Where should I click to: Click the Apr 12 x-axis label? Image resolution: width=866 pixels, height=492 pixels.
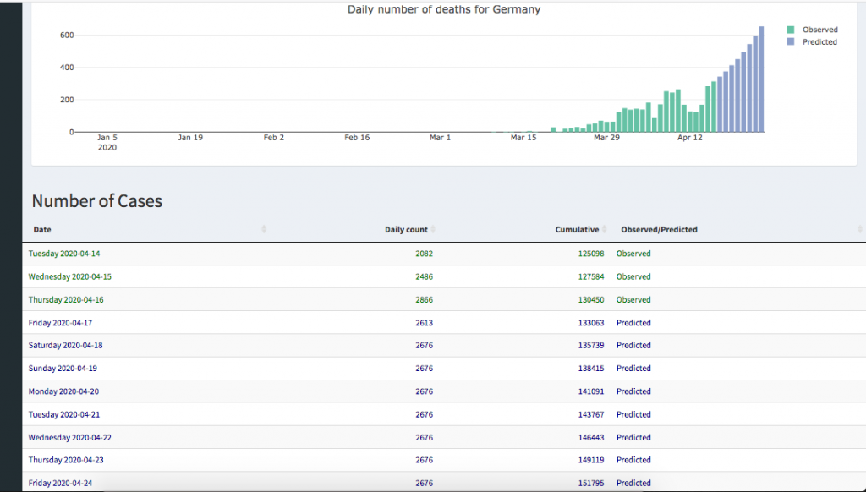690,137
